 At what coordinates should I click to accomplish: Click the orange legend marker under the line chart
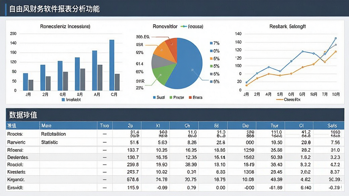click(x=279, y=100)
